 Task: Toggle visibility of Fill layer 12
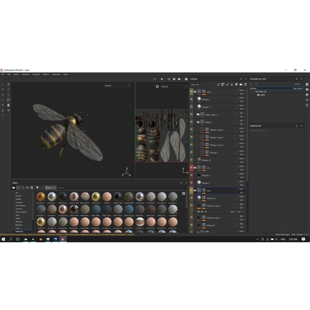(x=191, y=198)
